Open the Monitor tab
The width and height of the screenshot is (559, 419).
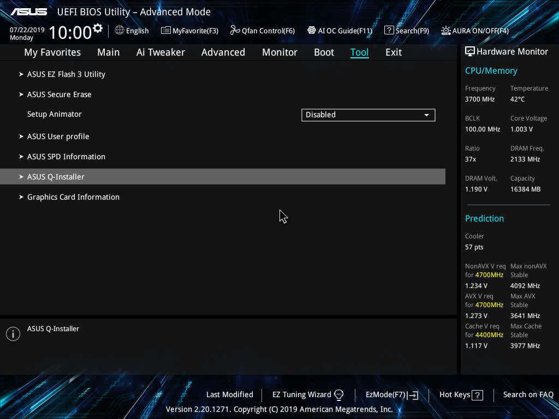pyautogui.click(x=279, y=52)
